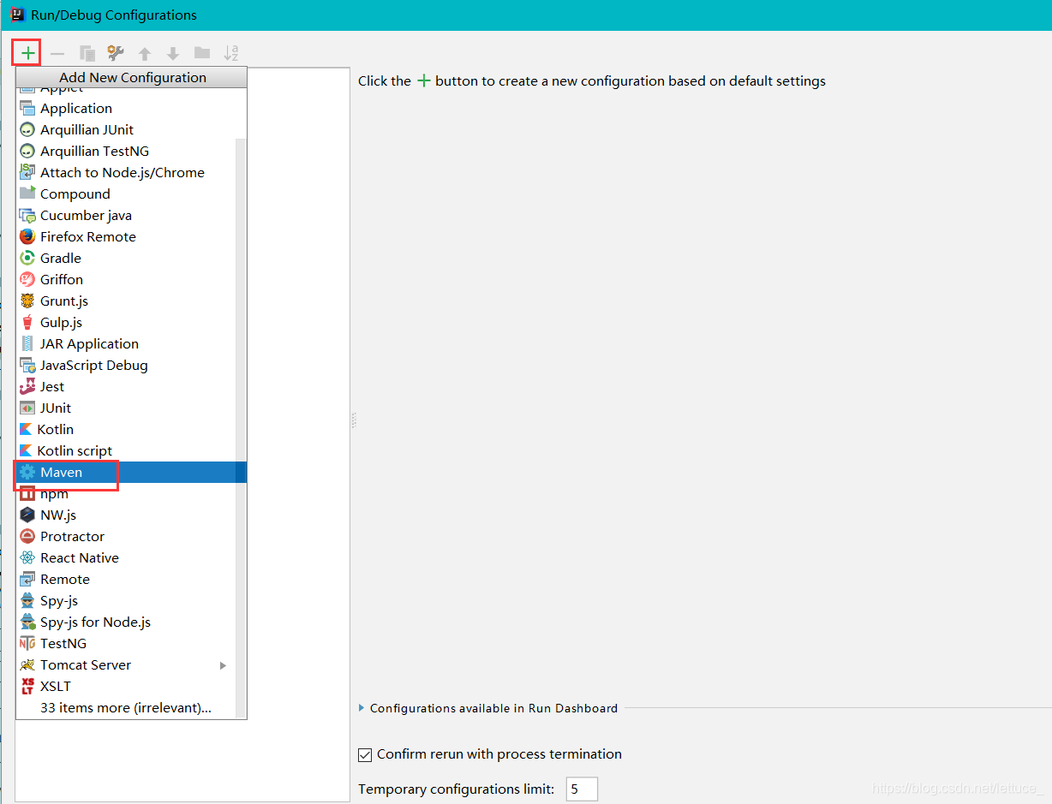Choose Spy-js for Node.js entry
Viewport: 1052px width, 804px height.
click(131, 622)
